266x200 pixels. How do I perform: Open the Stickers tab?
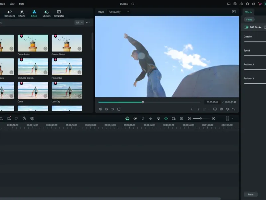point(47,13)
